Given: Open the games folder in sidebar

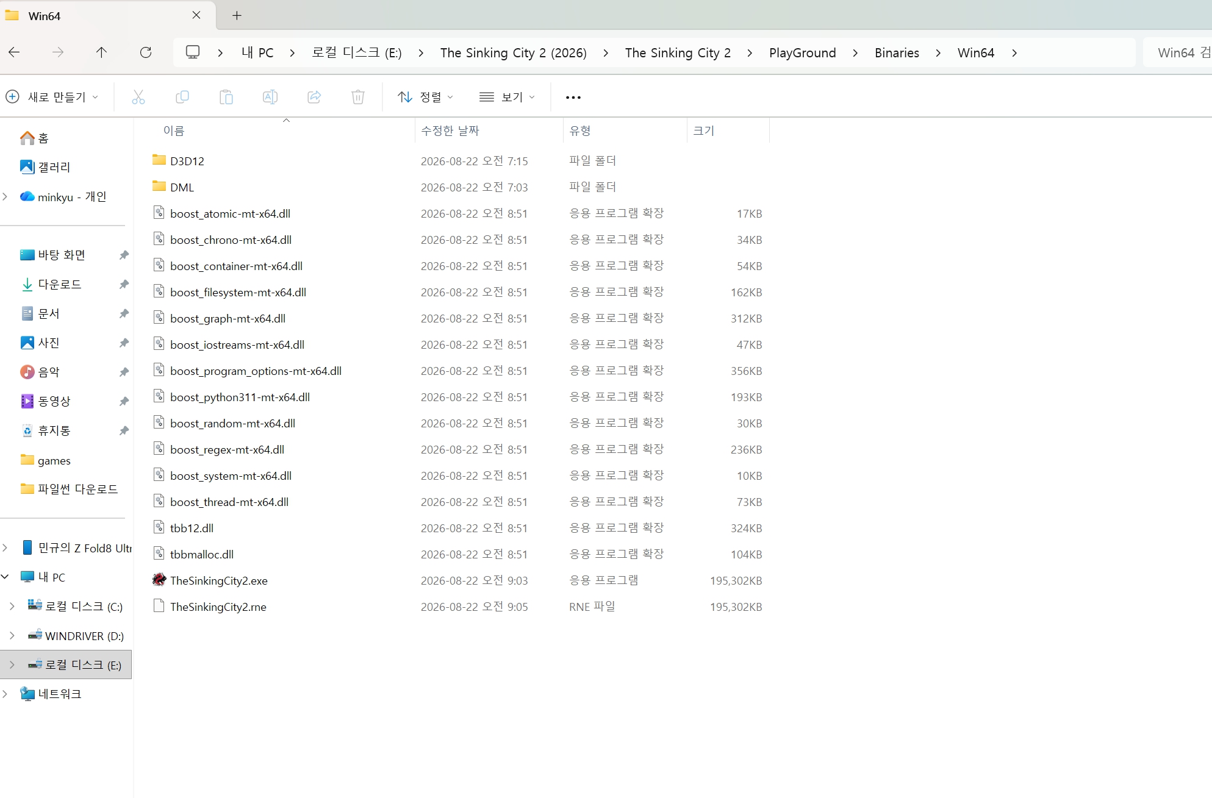Looking at the screenshot, I should coord(46,460).
